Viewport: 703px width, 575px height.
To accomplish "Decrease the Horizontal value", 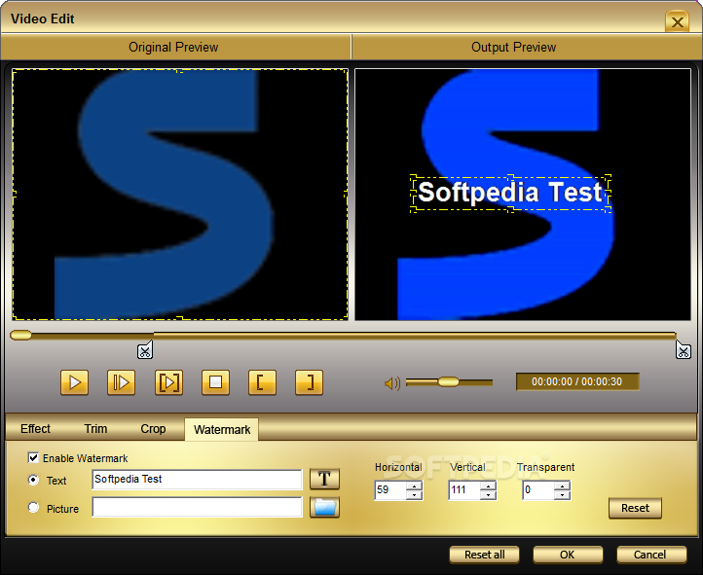I will coord(414,495).
